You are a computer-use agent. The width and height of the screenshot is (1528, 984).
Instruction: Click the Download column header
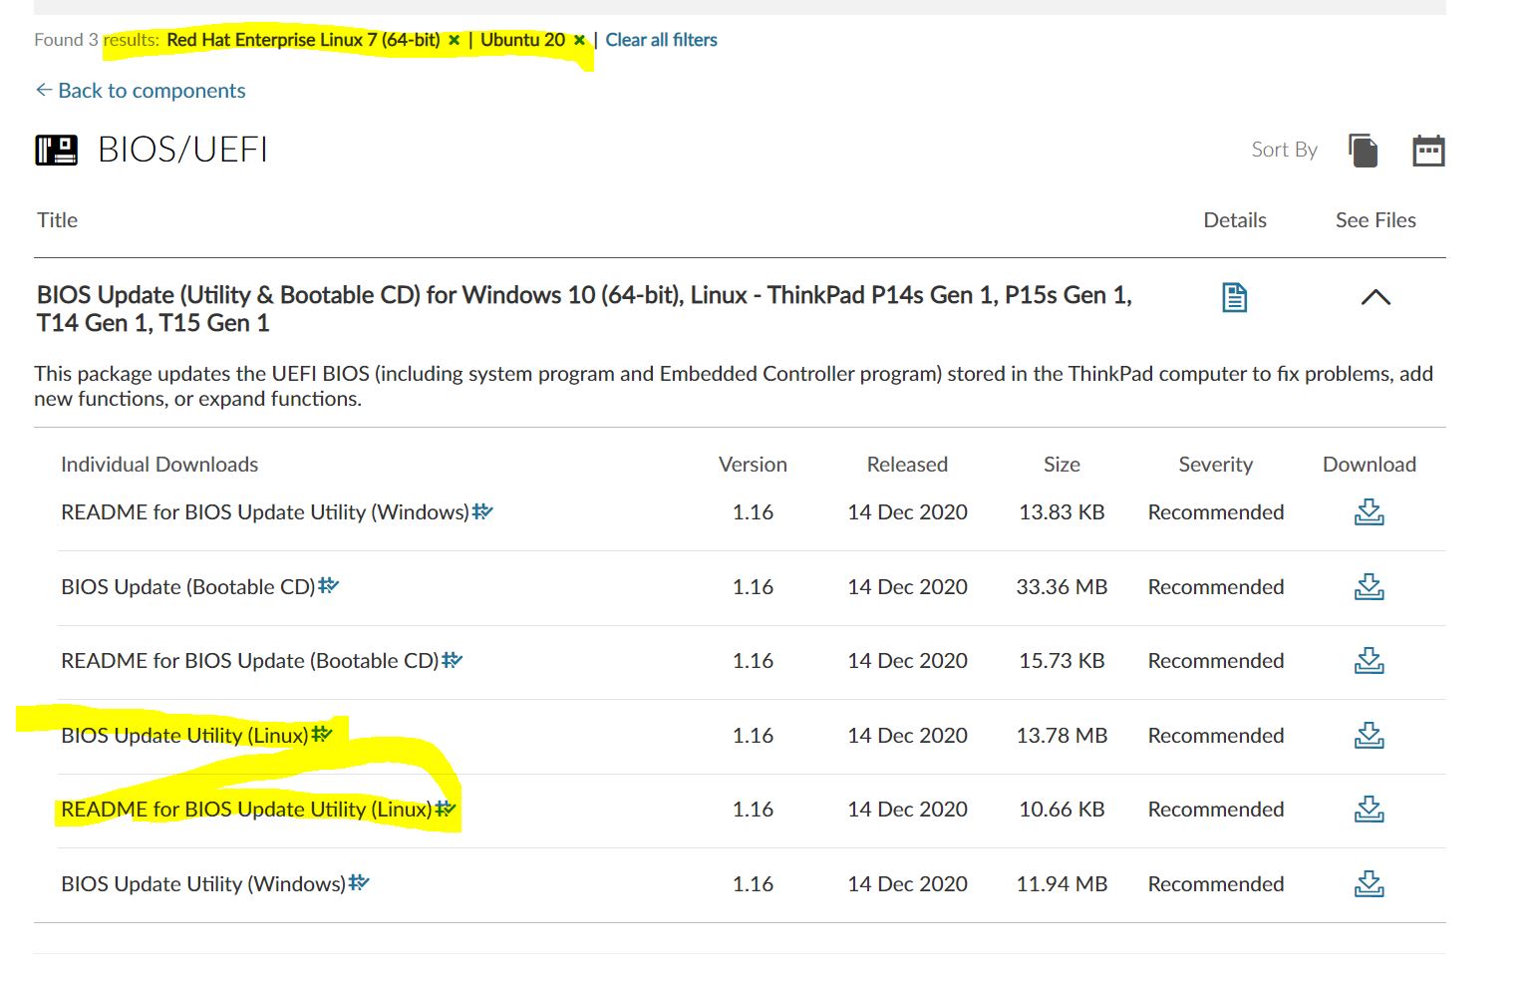pos(1369,465)
